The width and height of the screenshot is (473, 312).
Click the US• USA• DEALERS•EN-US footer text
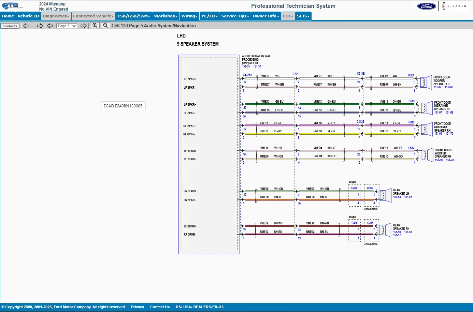[200, 307]
